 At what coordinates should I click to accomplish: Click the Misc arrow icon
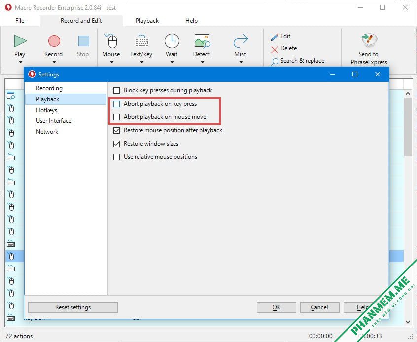tap(241, 41)
